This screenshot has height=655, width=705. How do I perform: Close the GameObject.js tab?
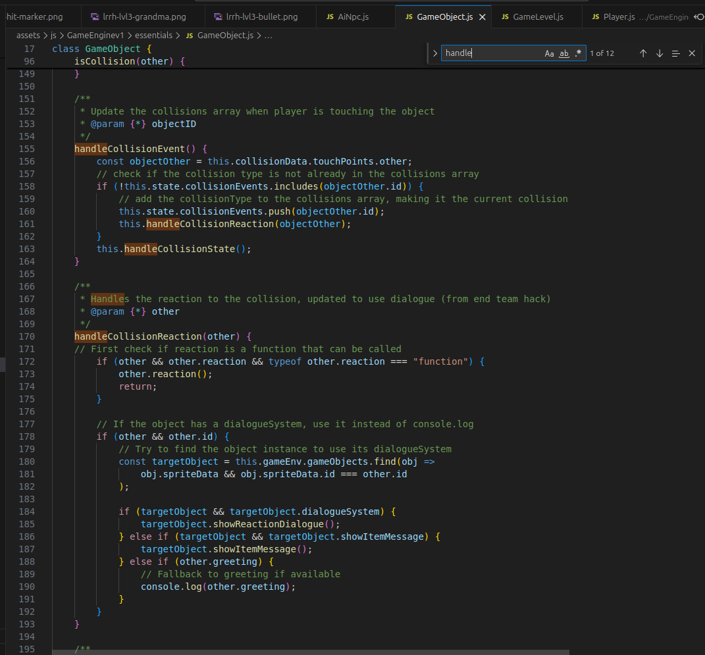483,17
